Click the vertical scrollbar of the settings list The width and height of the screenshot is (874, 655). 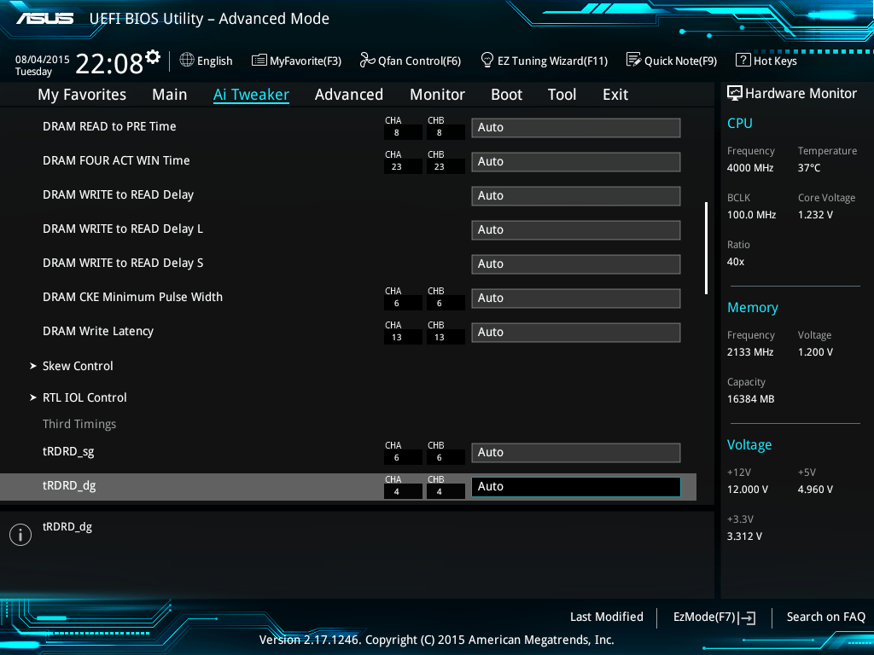click(706, 247)
